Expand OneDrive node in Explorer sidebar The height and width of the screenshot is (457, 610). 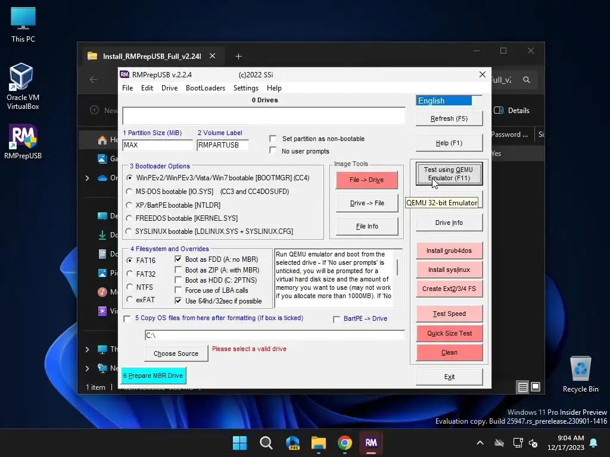pyautogui.click(x=87, y=178)
